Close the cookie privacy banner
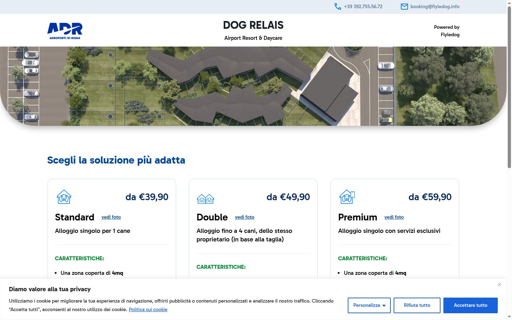Image resolution: width=512 pixels, height=320 pixels. pos(499,284)
